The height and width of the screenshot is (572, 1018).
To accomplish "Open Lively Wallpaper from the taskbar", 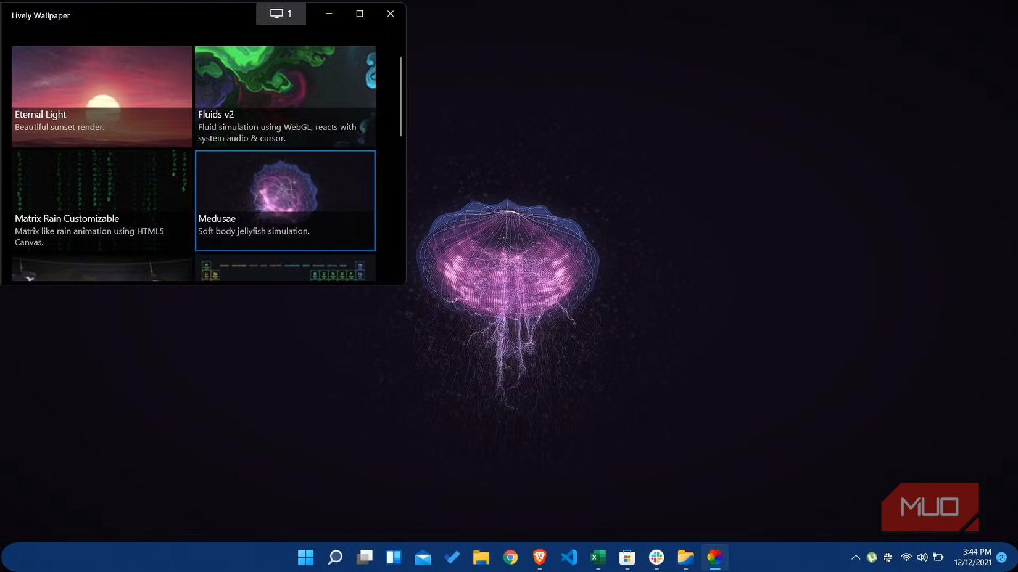I will click(714, 558).
